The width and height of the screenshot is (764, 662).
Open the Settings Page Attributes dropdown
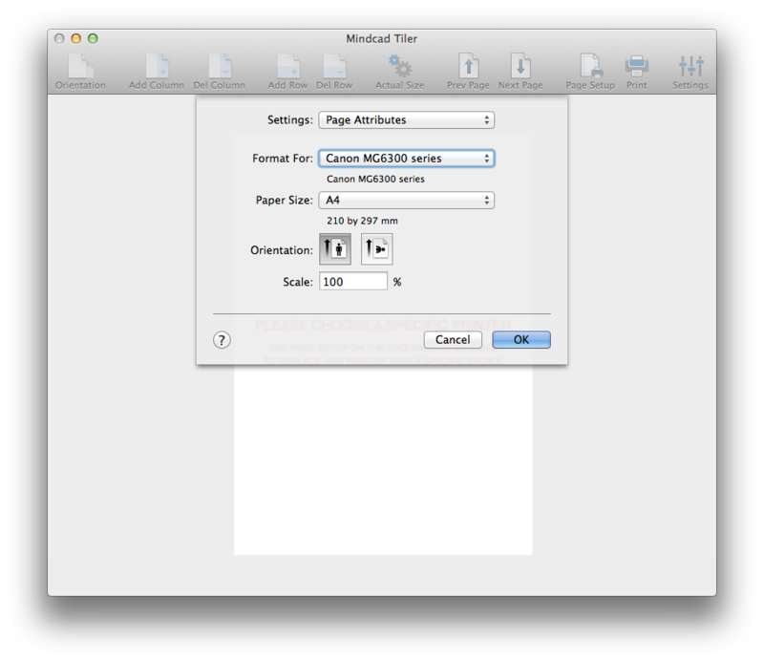pos(407,120)
